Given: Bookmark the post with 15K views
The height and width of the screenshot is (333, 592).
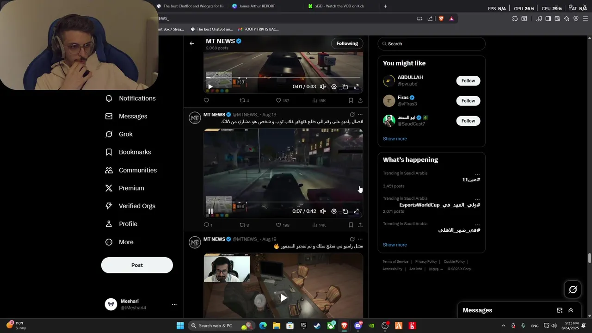Looking at the screenshot, I should [351, 100].
